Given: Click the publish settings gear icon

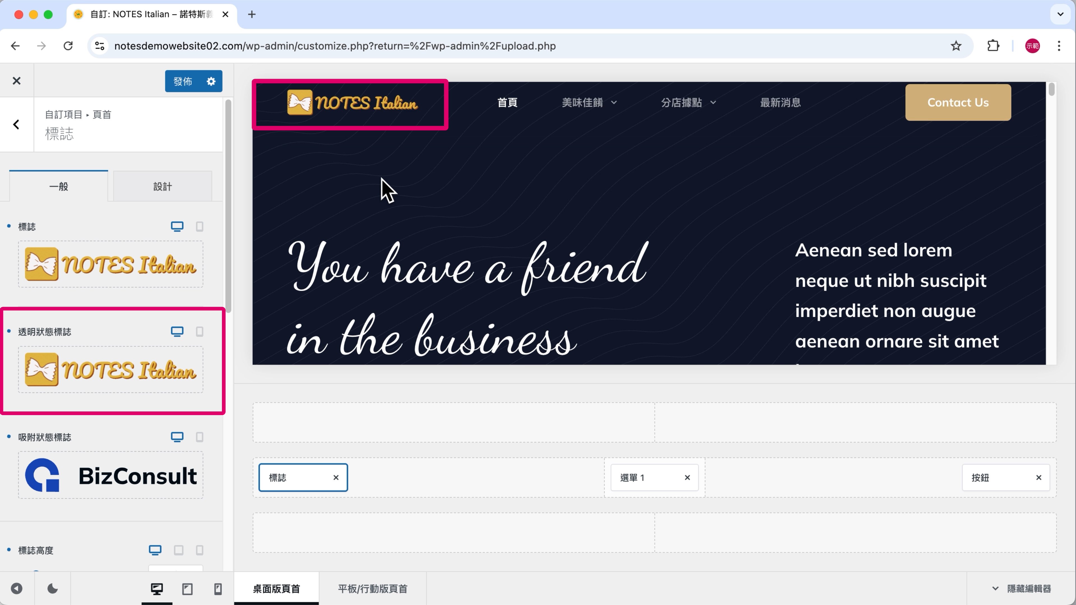Looking at the screenshot, I should point(211,81).
